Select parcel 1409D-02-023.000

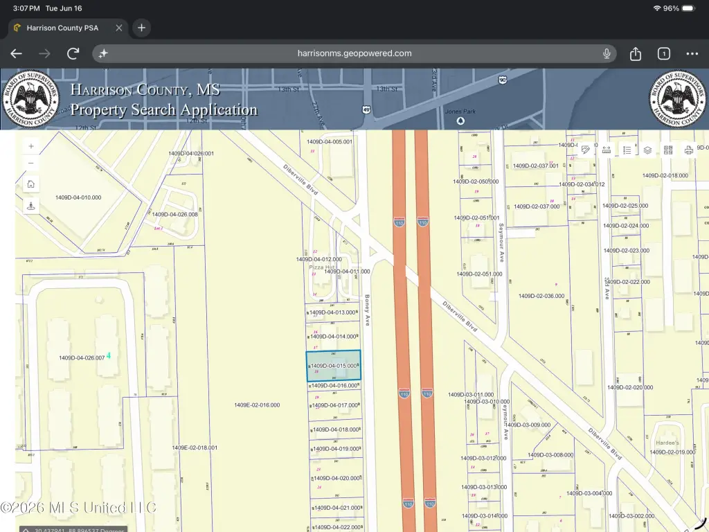(626, 251)
